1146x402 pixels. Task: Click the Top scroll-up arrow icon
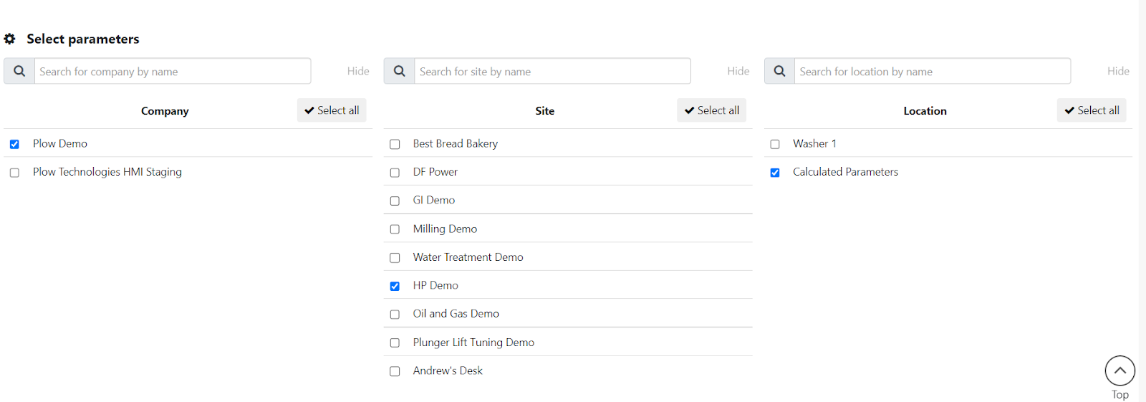pos(1119,371)
